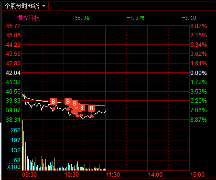Select the 个股分时+K线 panel title
Viewport: 216px width, 180px height.
(x=22, y=6)
